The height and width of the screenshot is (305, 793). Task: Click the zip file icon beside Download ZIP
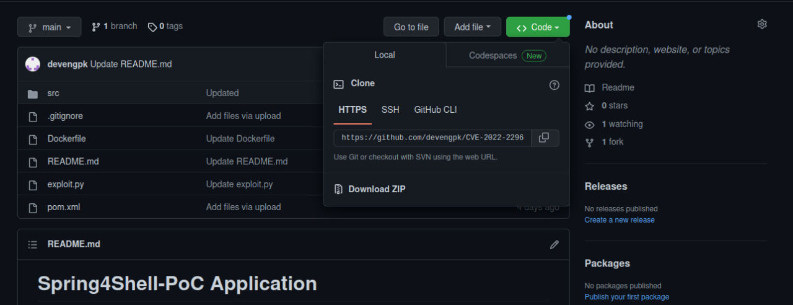(x=338, y=189)
